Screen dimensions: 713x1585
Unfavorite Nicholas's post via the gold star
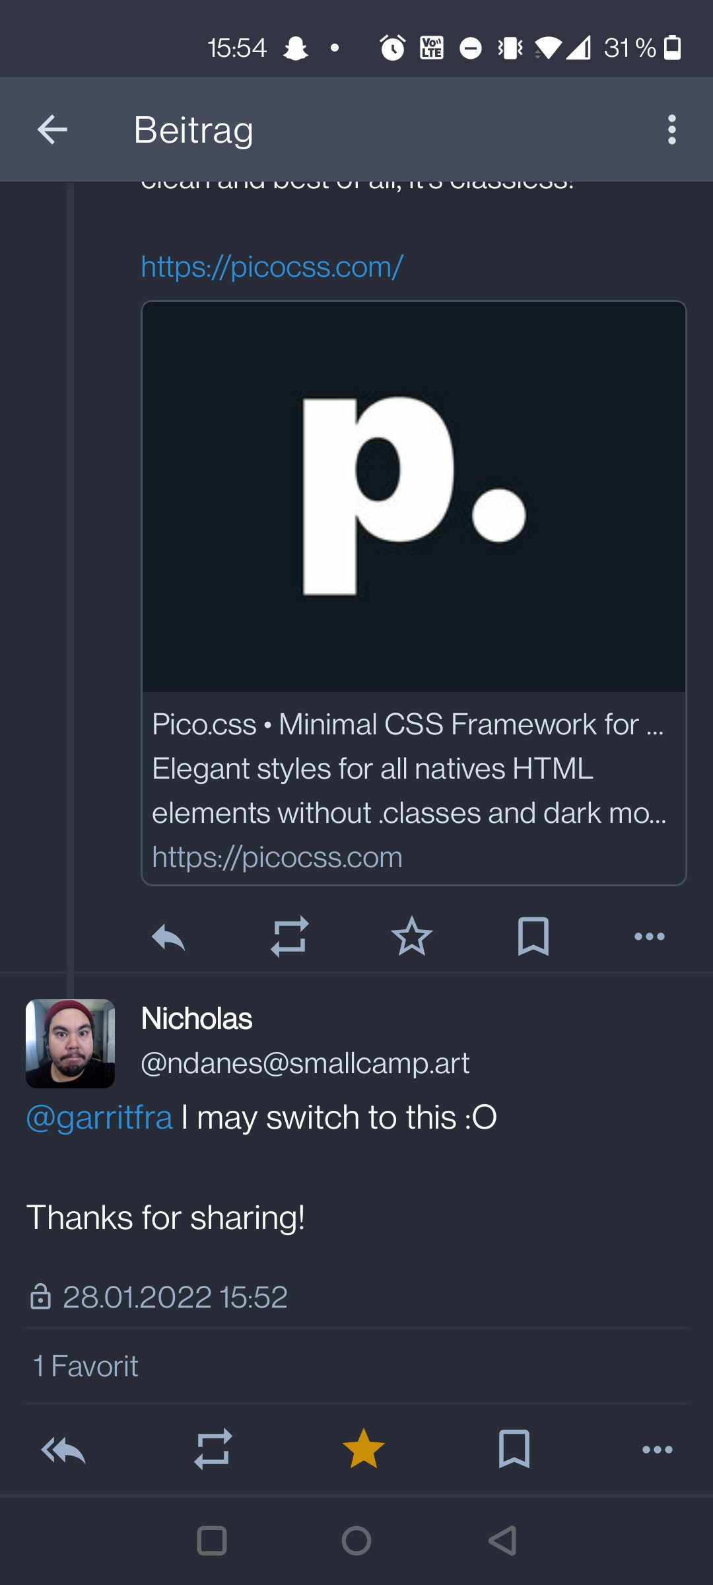(x=362, y=1450)
